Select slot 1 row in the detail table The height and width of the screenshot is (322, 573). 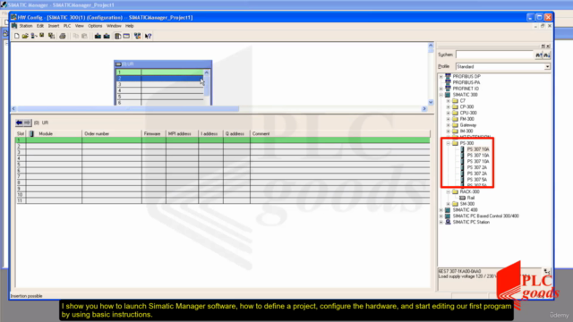pyautogui.click(x=223, y=140)
